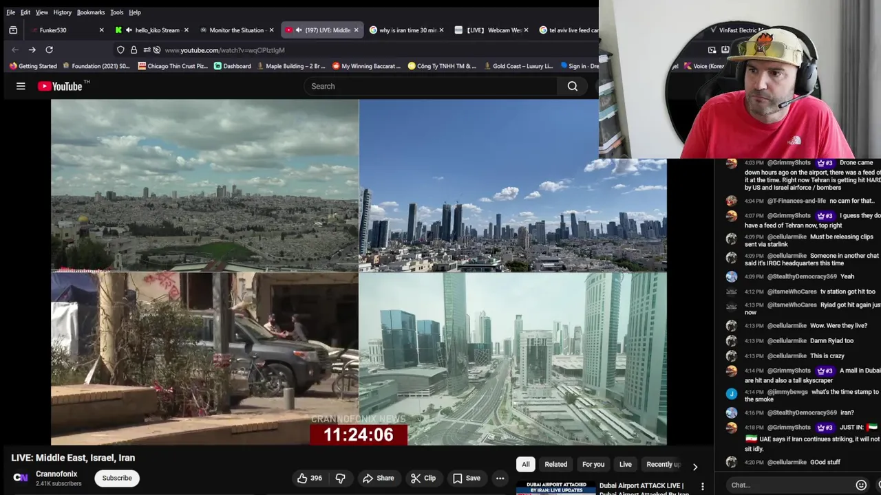Open the Gold Coast Luxury bookmark
This screenshot has height=495, width=881.
coord(518,66)
